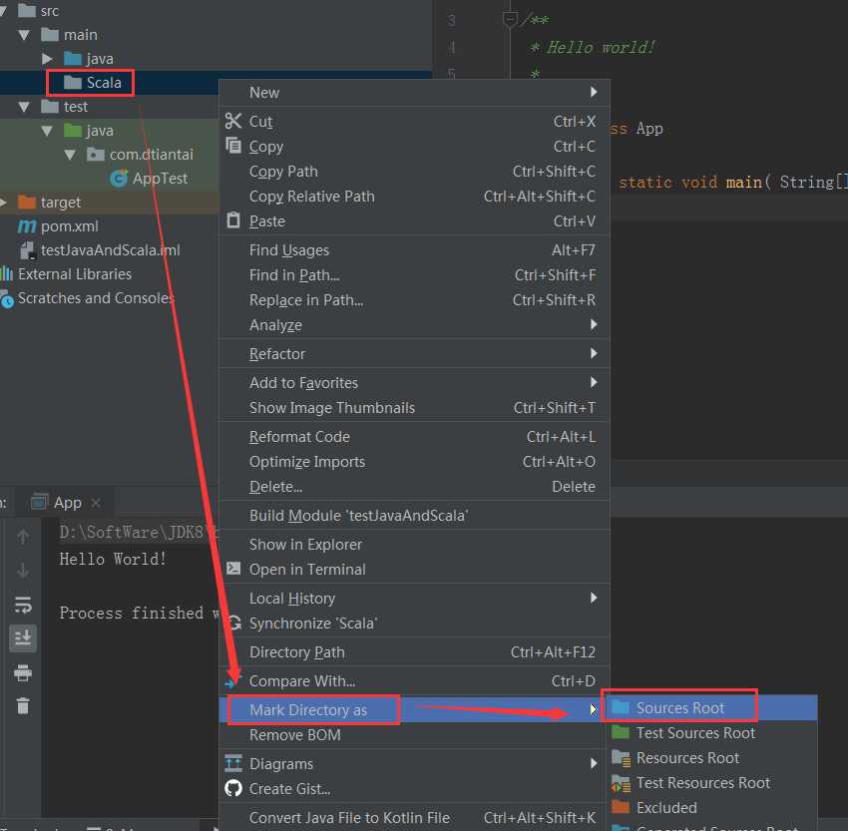The width and height of the screenshot is (848, 831).
Task: Expand the target folder node
Action: click(x=3, y=203)
